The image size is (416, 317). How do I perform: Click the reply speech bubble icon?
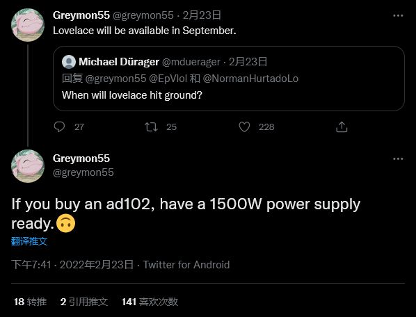click(x=59, y=127)
